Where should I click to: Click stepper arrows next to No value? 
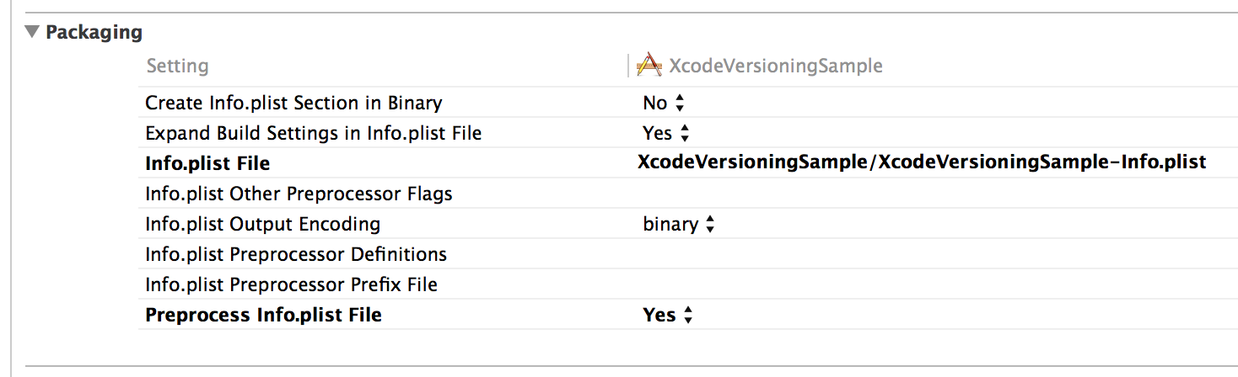pyautogui.click(x=680, y=103)
